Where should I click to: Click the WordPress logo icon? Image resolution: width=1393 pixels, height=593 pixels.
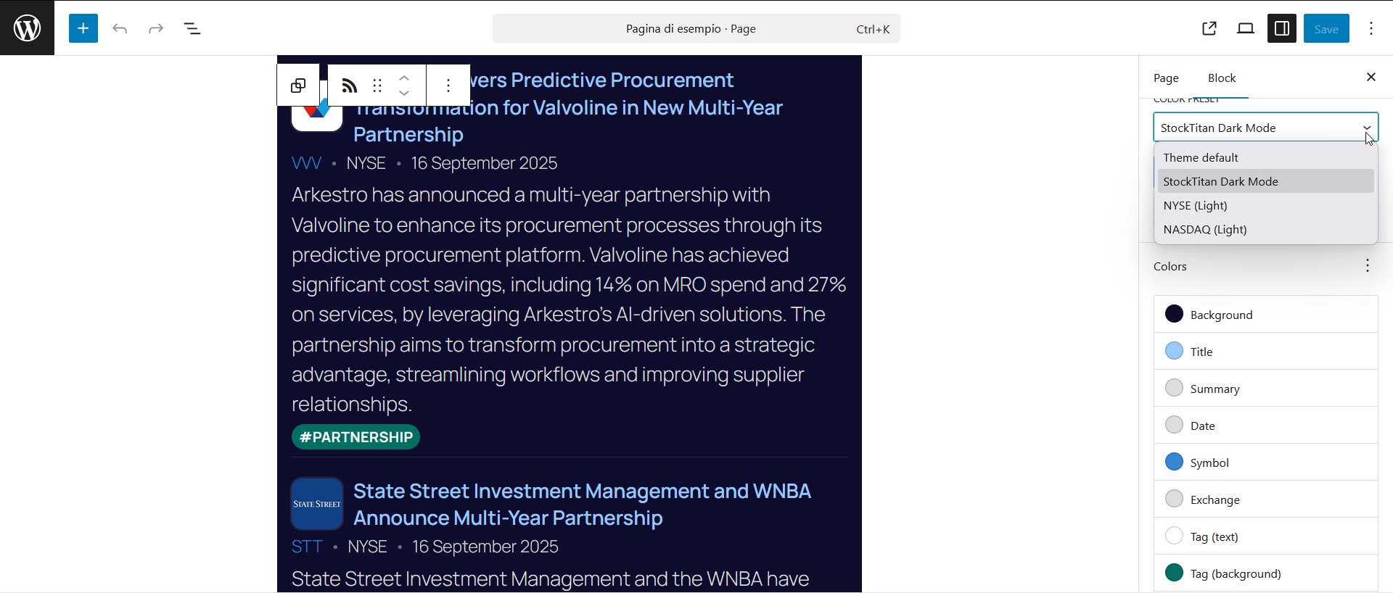coord(27,28)
